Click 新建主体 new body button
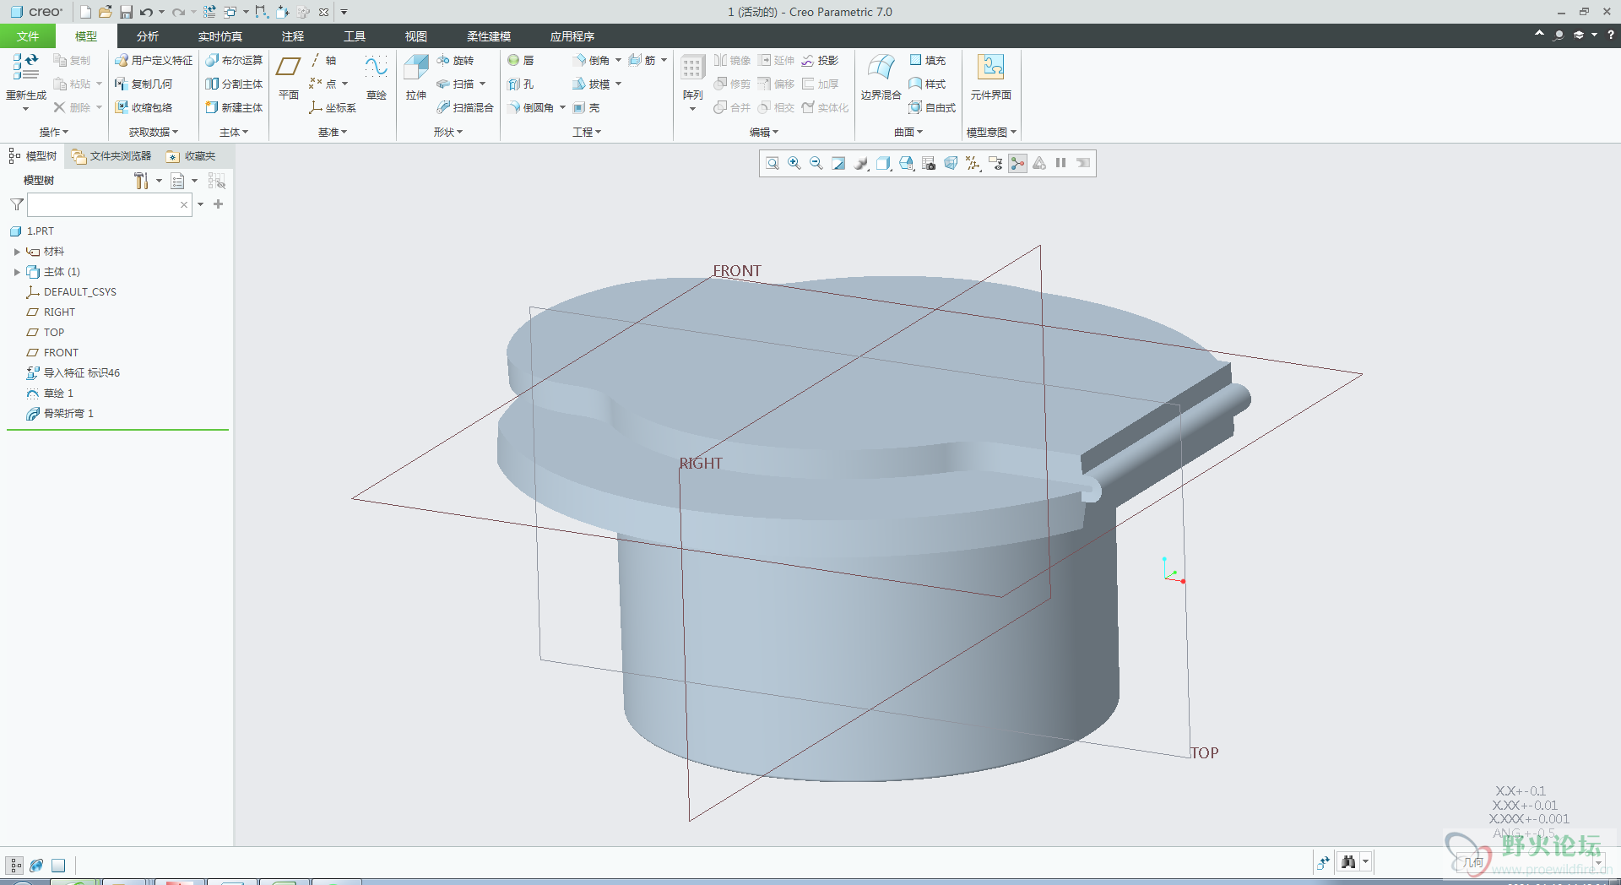The width and height of the screenshot is (1621, 885). tap(234, 107)
